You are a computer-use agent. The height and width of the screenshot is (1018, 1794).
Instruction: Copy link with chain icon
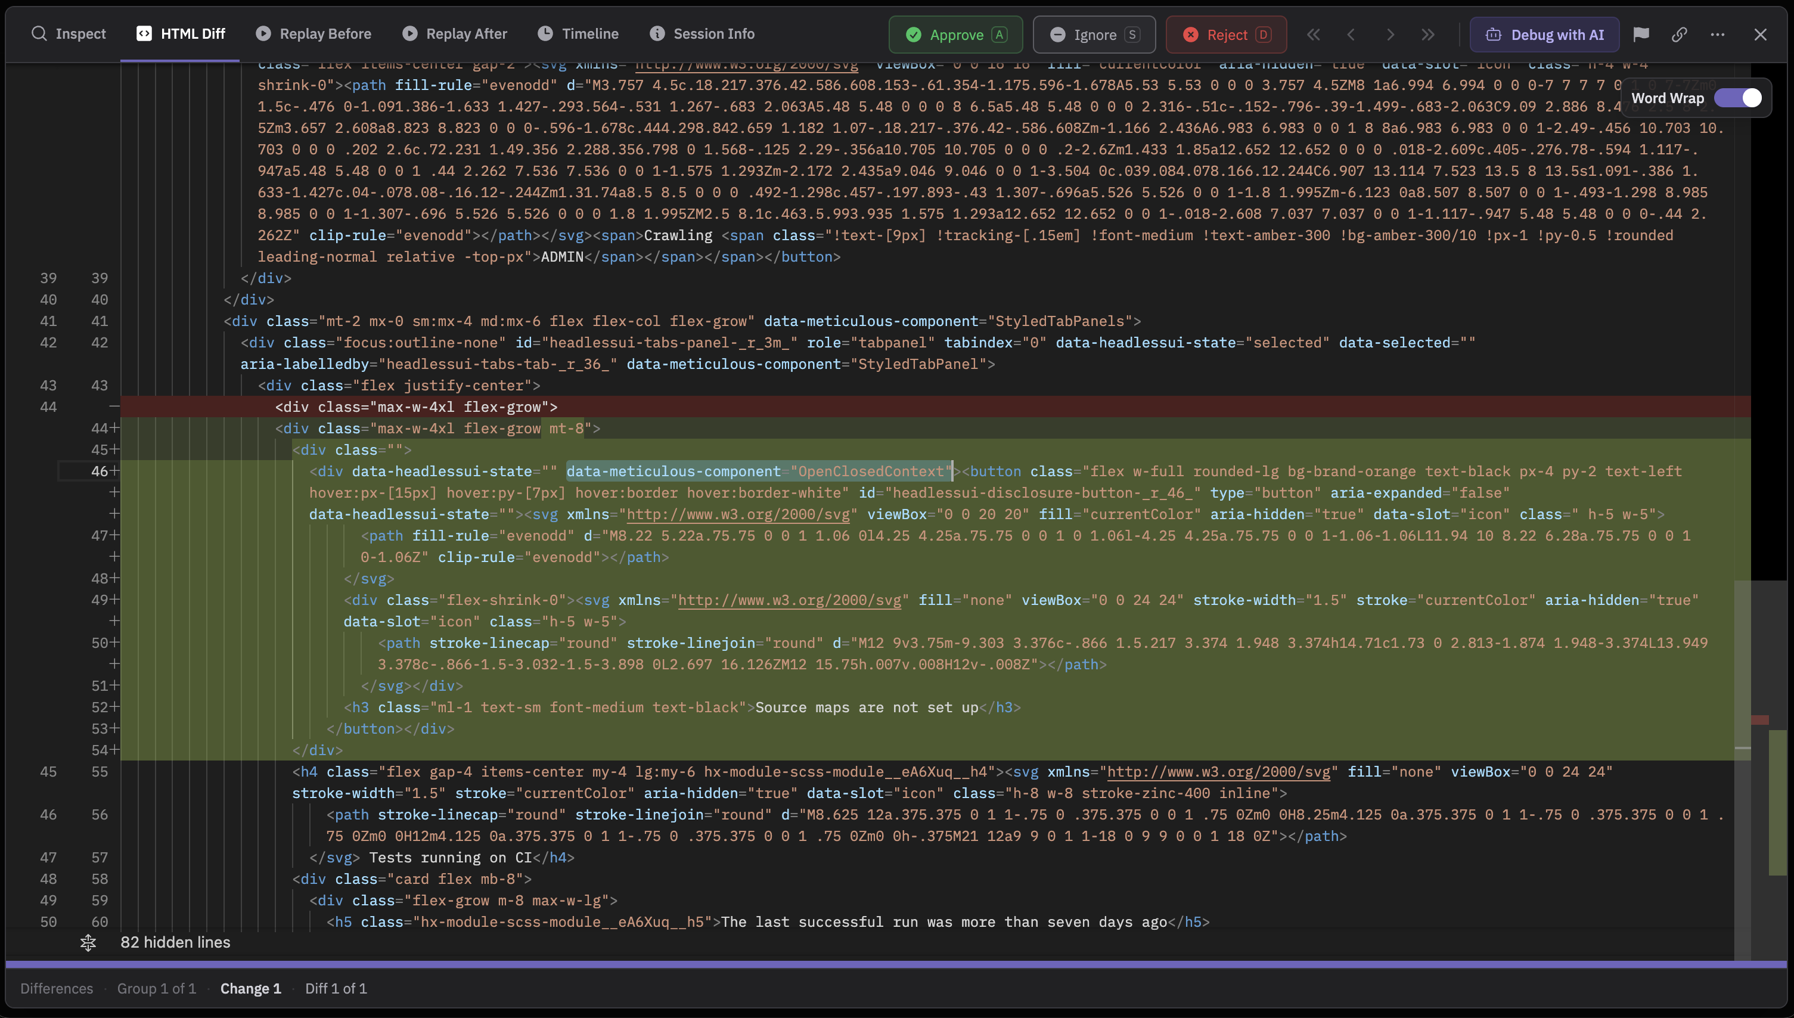pos(1680,35)
